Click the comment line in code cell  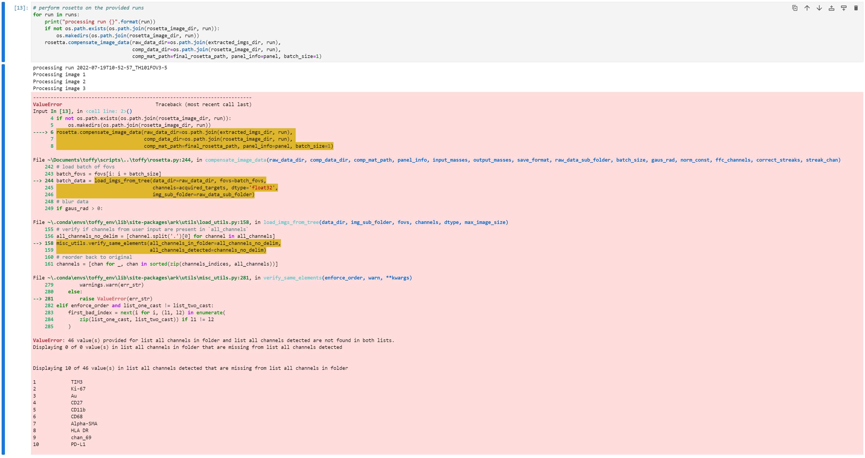(88, 8)
